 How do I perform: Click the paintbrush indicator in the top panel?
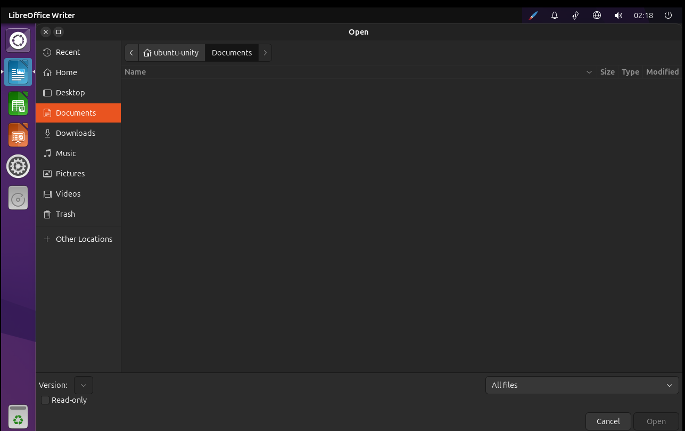pos(533,15)
